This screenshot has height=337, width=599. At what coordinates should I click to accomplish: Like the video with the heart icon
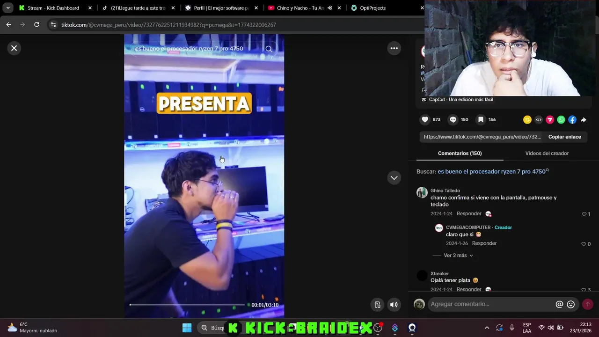[425, 119]
